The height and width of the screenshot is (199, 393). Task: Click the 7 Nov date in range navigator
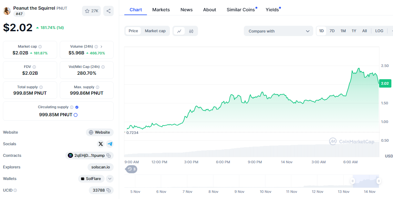click(187, 192)
